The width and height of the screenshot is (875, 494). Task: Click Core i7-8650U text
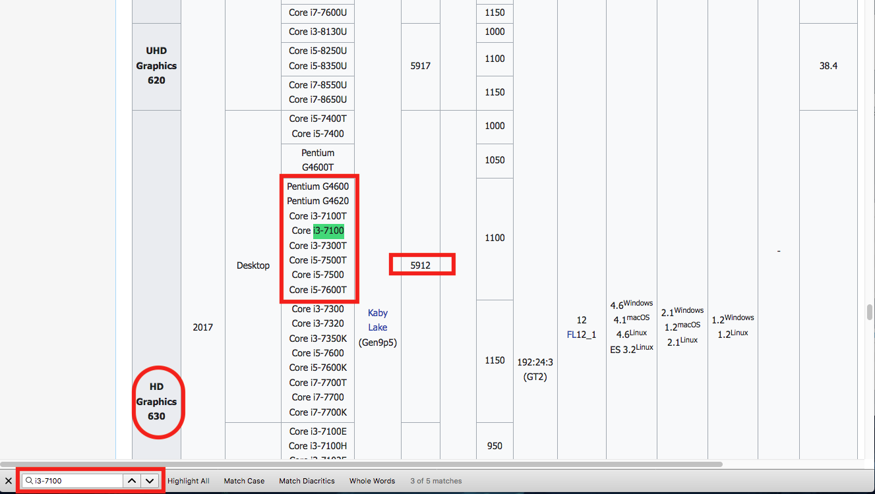click(x=318, y=99)
